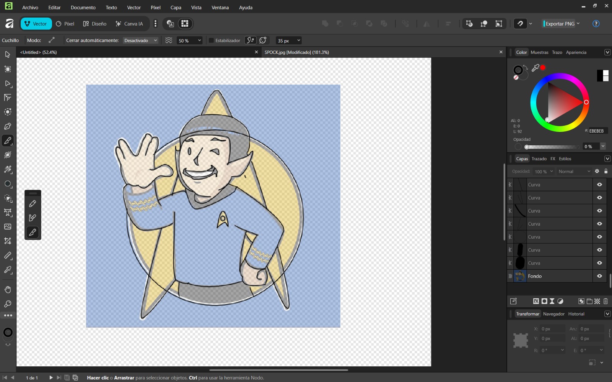Switch to the SPOCK.jpg document tab
This screenshot has width=612, height=382.
(x=296, y=52)
